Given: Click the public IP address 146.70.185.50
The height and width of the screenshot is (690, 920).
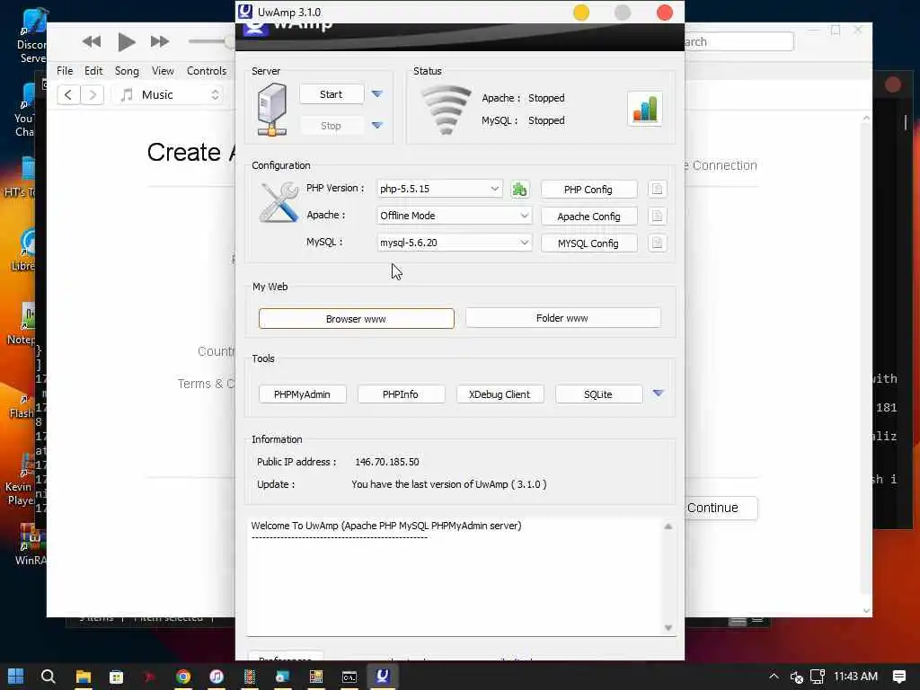Looking at the screenshot, I should tap(387, 462).
